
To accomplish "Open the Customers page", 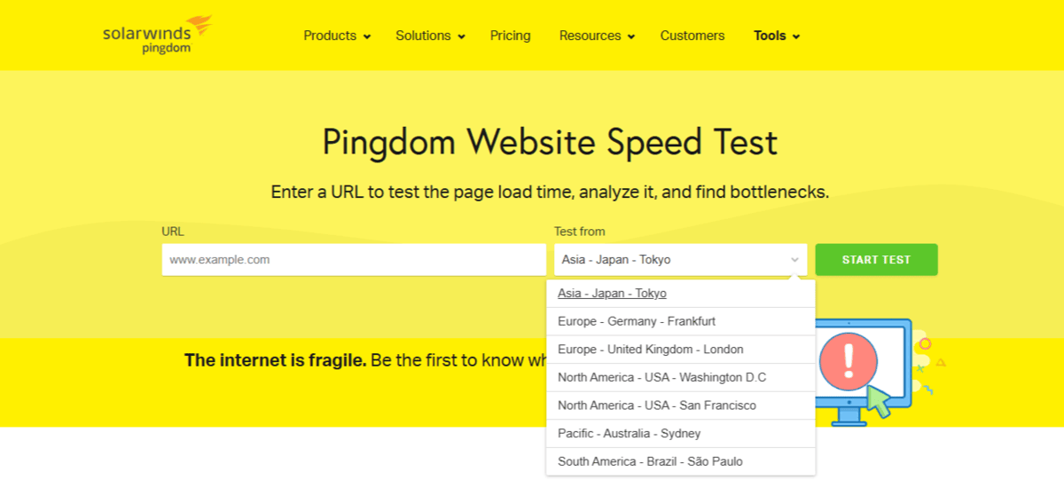I will point(692,35).
